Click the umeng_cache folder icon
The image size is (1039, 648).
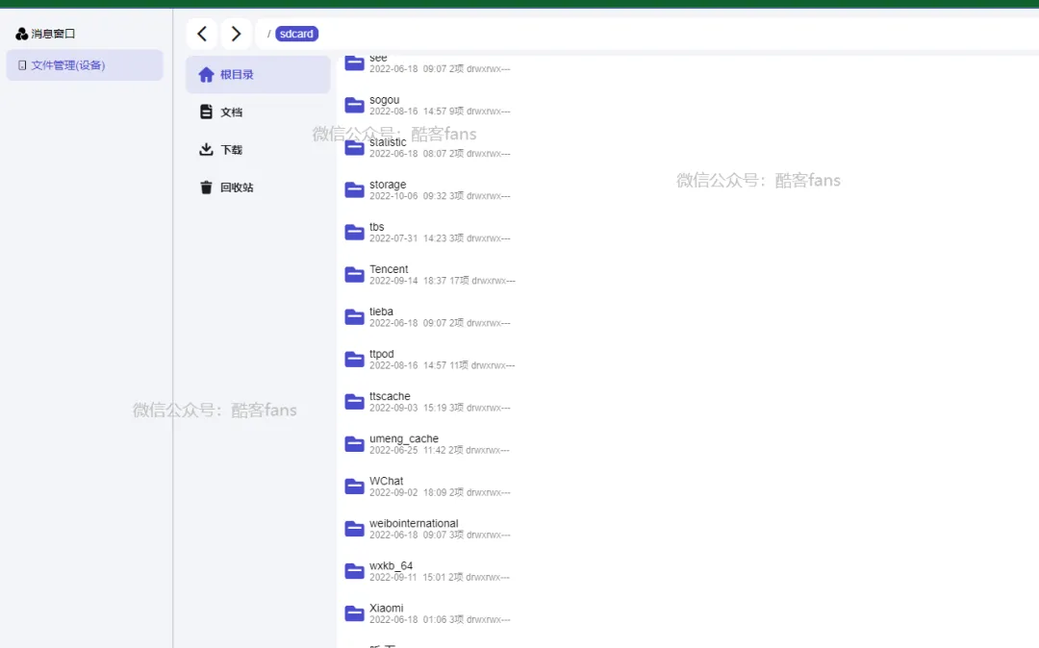tap(354, 443)
